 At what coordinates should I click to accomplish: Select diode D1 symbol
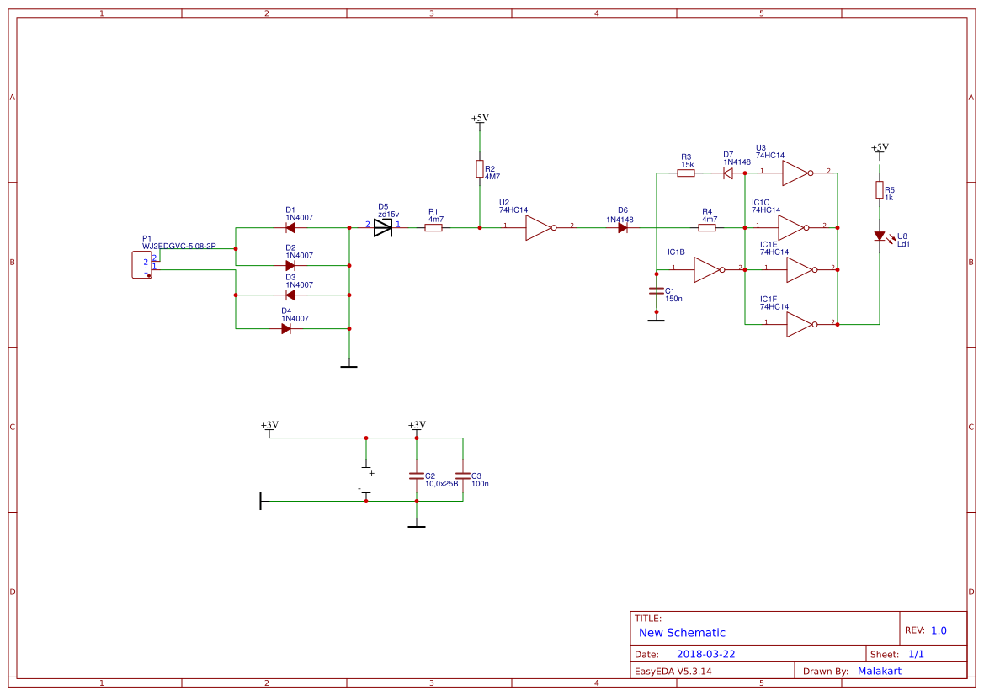[290, 228]
